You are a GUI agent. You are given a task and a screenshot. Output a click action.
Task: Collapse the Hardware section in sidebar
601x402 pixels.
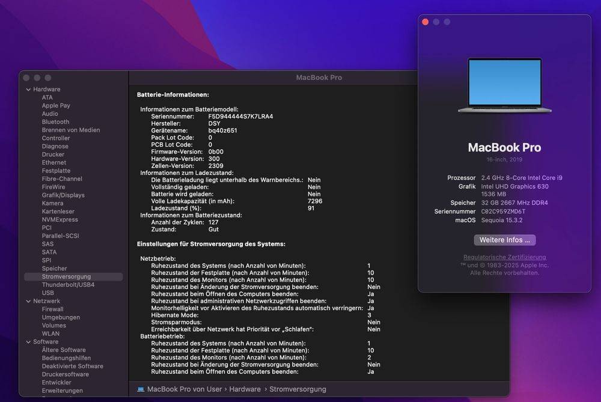tap(28, 90)
